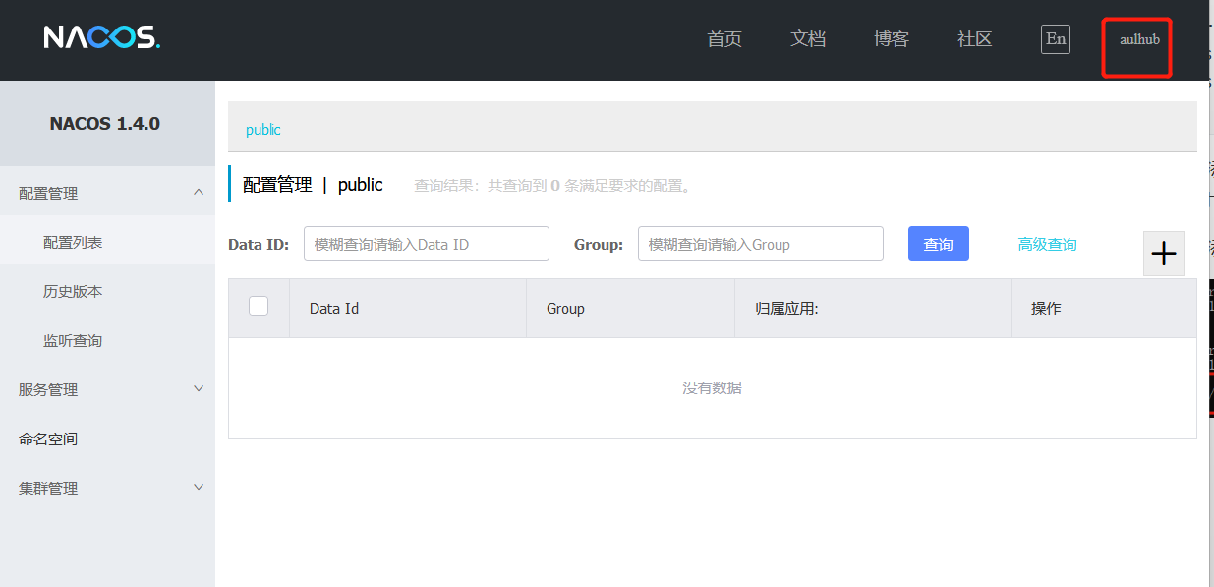Select 配置列表 in the sidebar
1214x587 pixels.
point(107,242)
